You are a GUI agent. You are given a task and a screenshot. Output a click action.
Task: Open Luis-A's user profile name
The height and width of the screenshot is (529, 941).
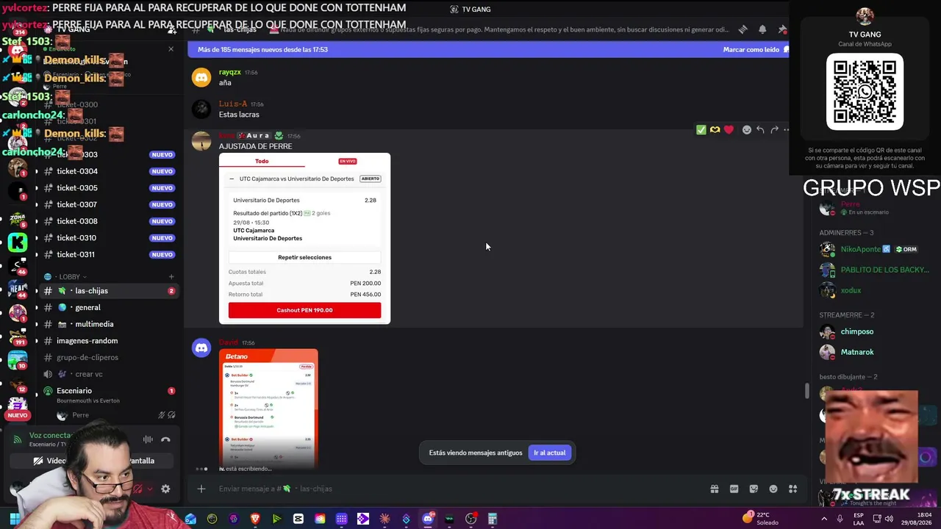233,104
